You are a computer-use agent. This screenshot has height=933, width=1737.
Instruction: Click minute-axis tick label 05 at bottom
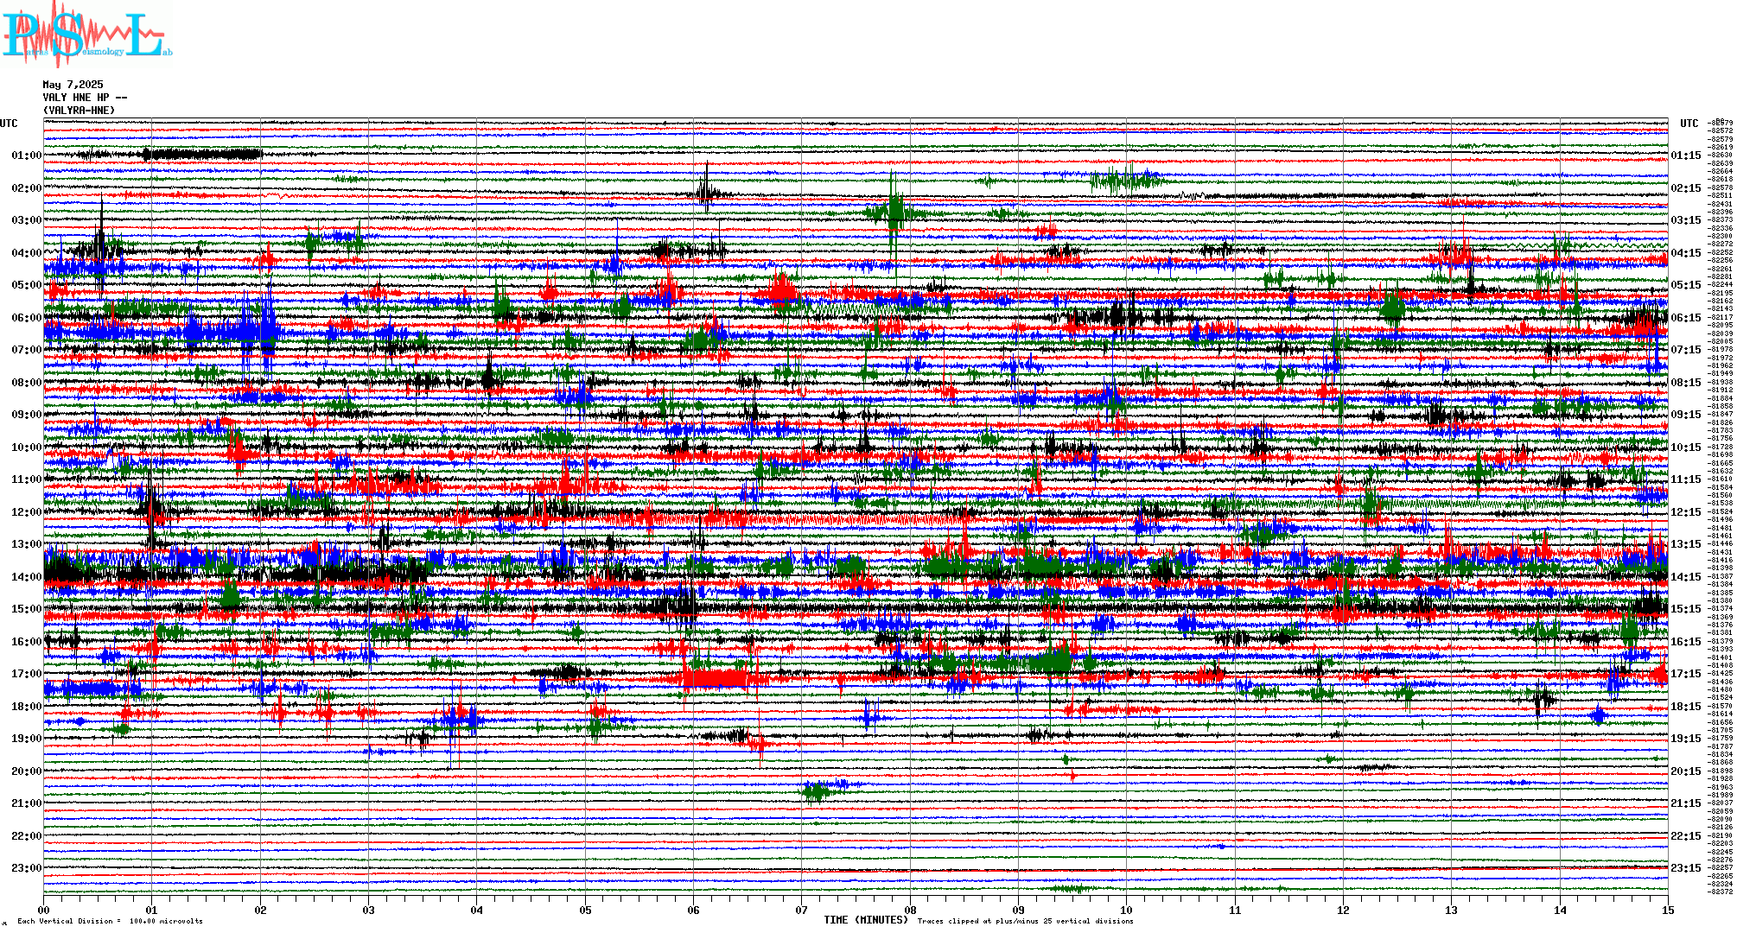[586, 910]
